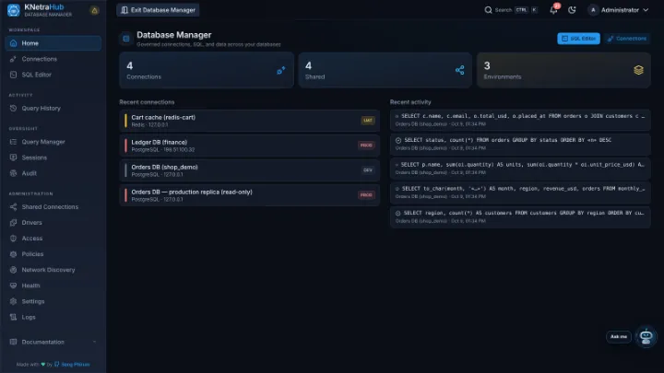The image size is (664, 373).
Task: Open Cart cache (redis-cart) connection
Action: (x=249, y=121)
